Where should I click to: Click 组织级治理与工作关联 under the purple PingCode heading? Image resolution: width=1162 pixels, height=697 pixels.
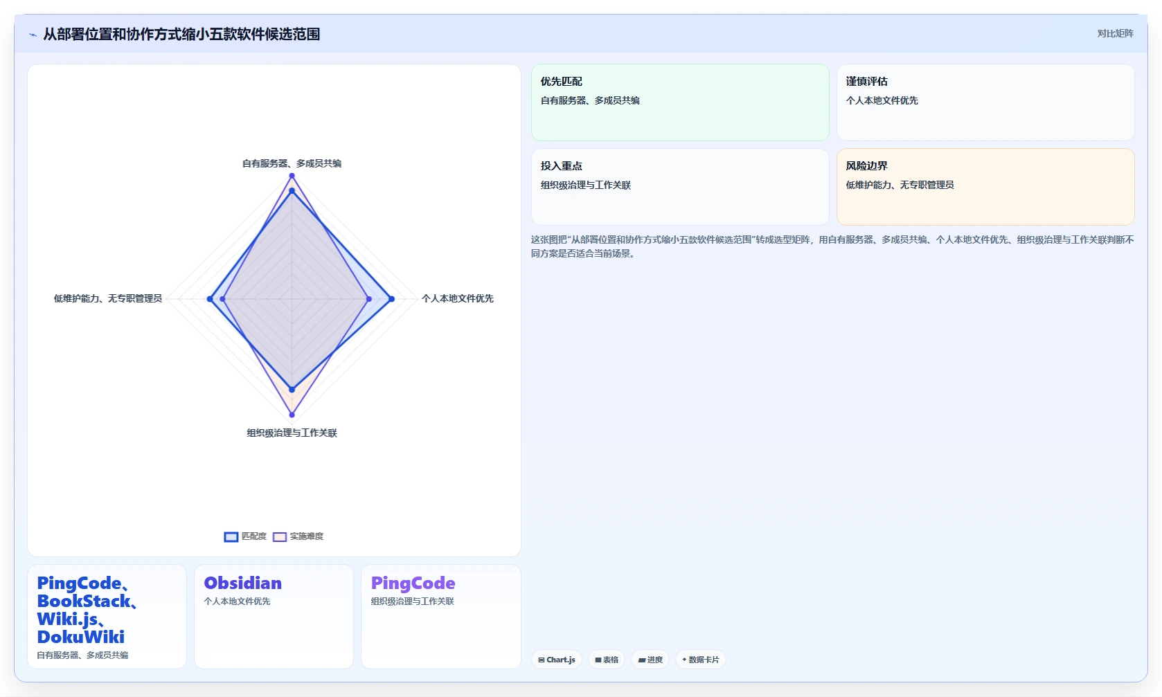[413, 601]
